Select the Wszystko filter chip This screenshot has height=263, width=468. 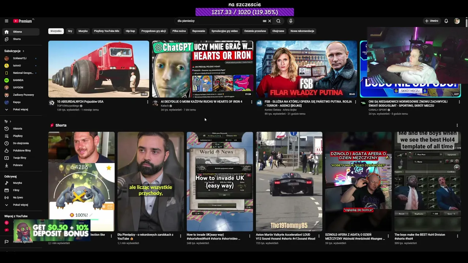[56, 31]
